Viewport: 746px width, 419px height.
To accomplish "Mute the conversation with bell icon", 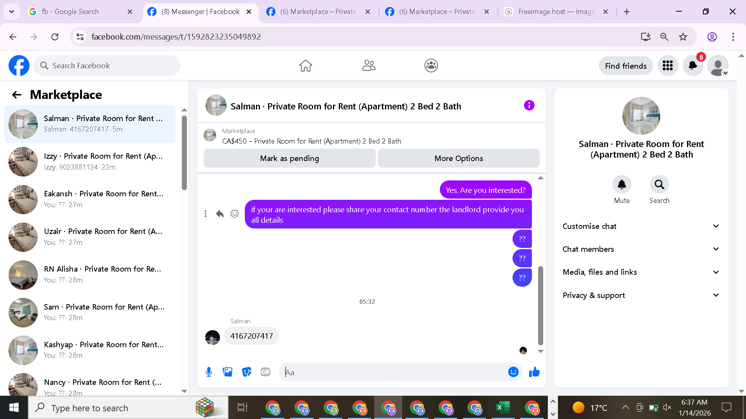I will [622, 184].
